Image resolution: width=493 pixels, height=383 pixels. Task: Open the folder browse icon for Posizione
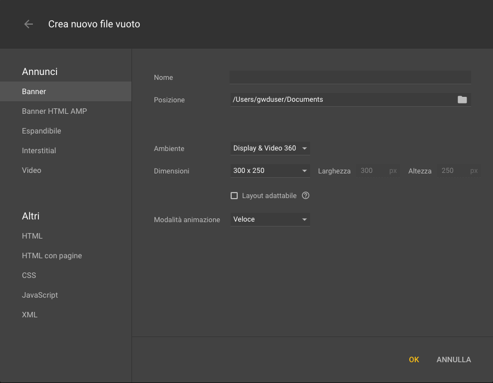pyautogui.click(x=462, y=100)
